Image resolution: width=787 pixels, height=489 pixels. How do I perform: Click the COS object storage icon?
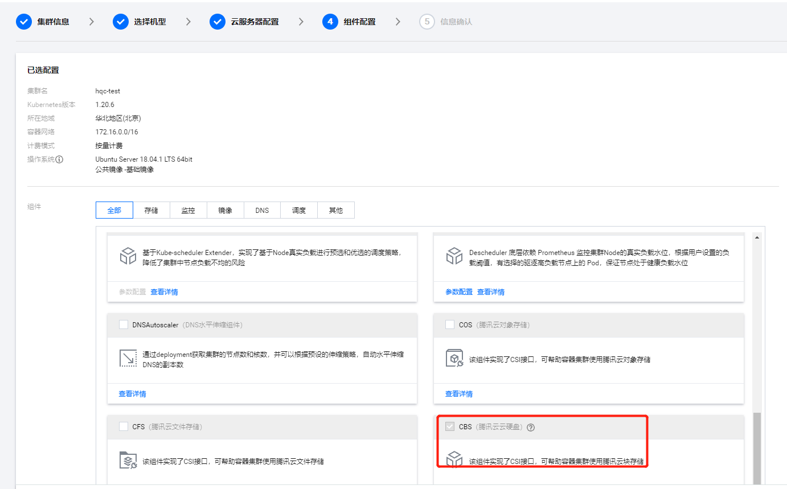click(x=454, y=358)
